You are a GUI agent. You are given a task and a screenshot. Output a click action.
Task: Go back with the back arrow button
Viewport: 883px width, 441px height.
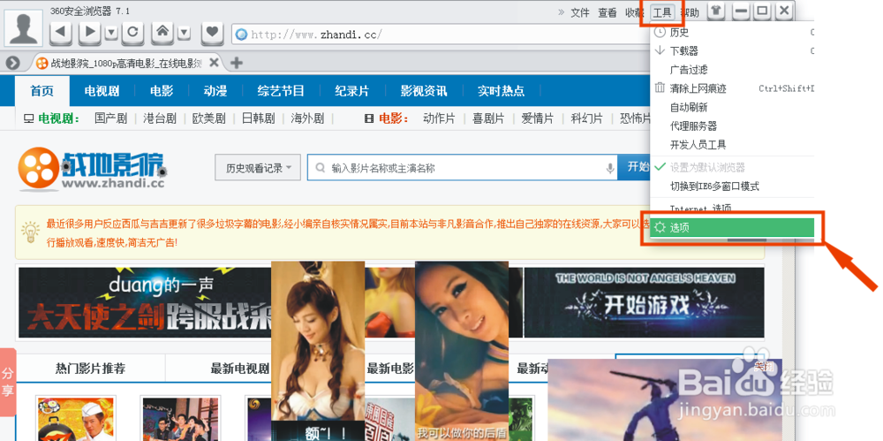tap(61, 32)
